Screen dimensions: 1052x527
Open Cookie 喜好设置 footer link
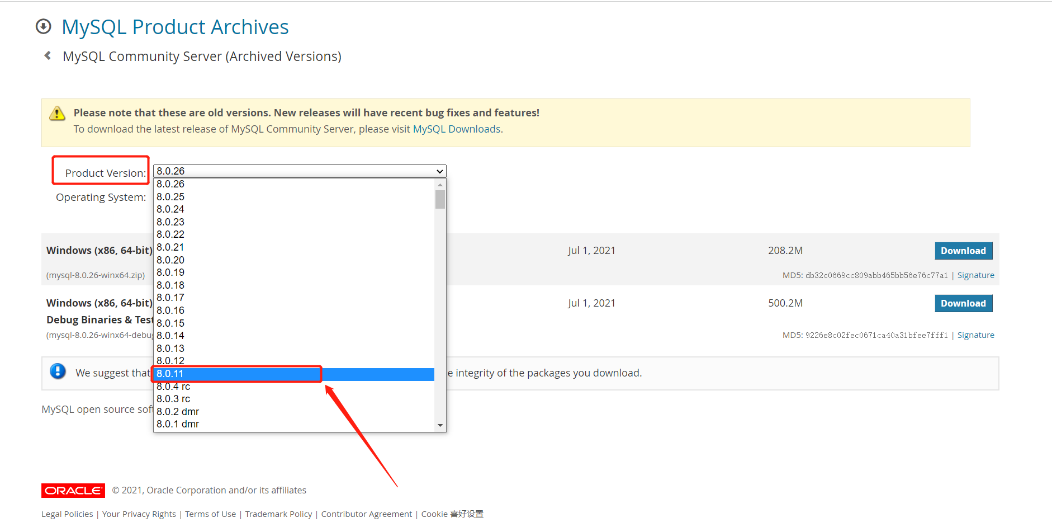(x=452, y=514)
